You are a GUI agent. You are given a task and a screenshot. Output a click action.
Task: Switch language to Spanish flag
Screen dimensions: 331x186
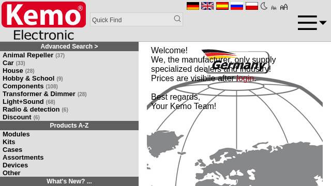tap(222, 6)
